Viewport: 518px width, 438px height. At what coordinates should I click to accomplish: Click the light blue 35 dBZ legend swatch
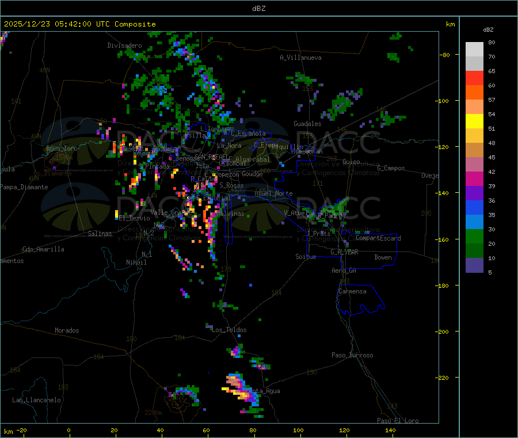click(x=474, y=222)
